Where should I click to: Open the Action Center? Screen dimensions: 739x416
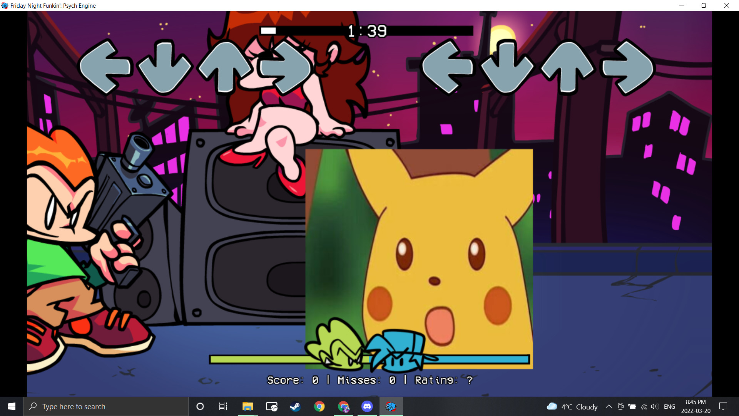click(723, 406)
